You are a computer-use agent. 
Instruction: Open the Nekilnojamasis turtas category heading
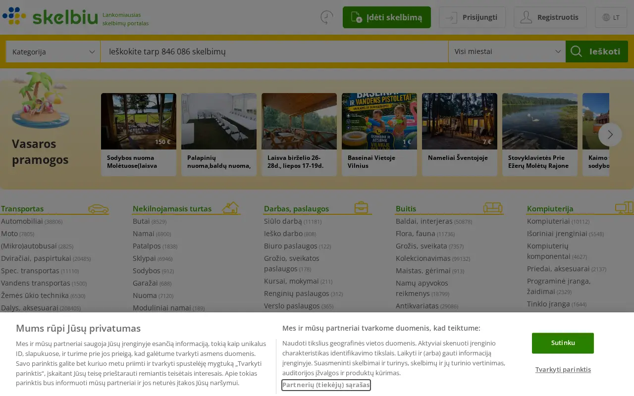tap(172, 209)
